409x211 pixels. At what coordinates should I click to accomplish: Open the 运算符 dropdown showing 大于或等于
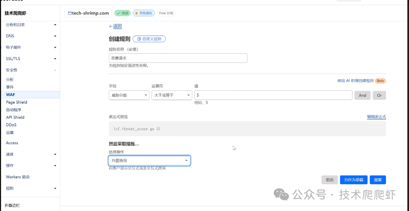tap(172, 95)
